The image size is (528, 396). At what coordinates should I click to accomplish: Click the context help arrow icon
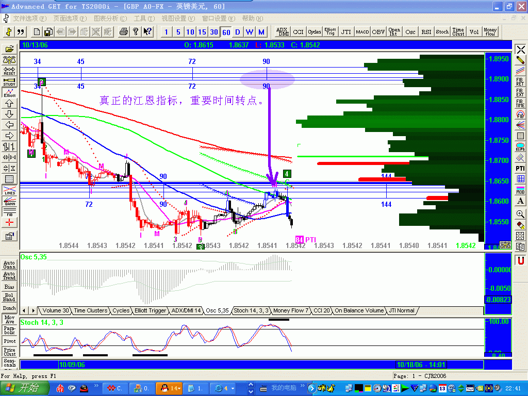click(x=147, y=31)
